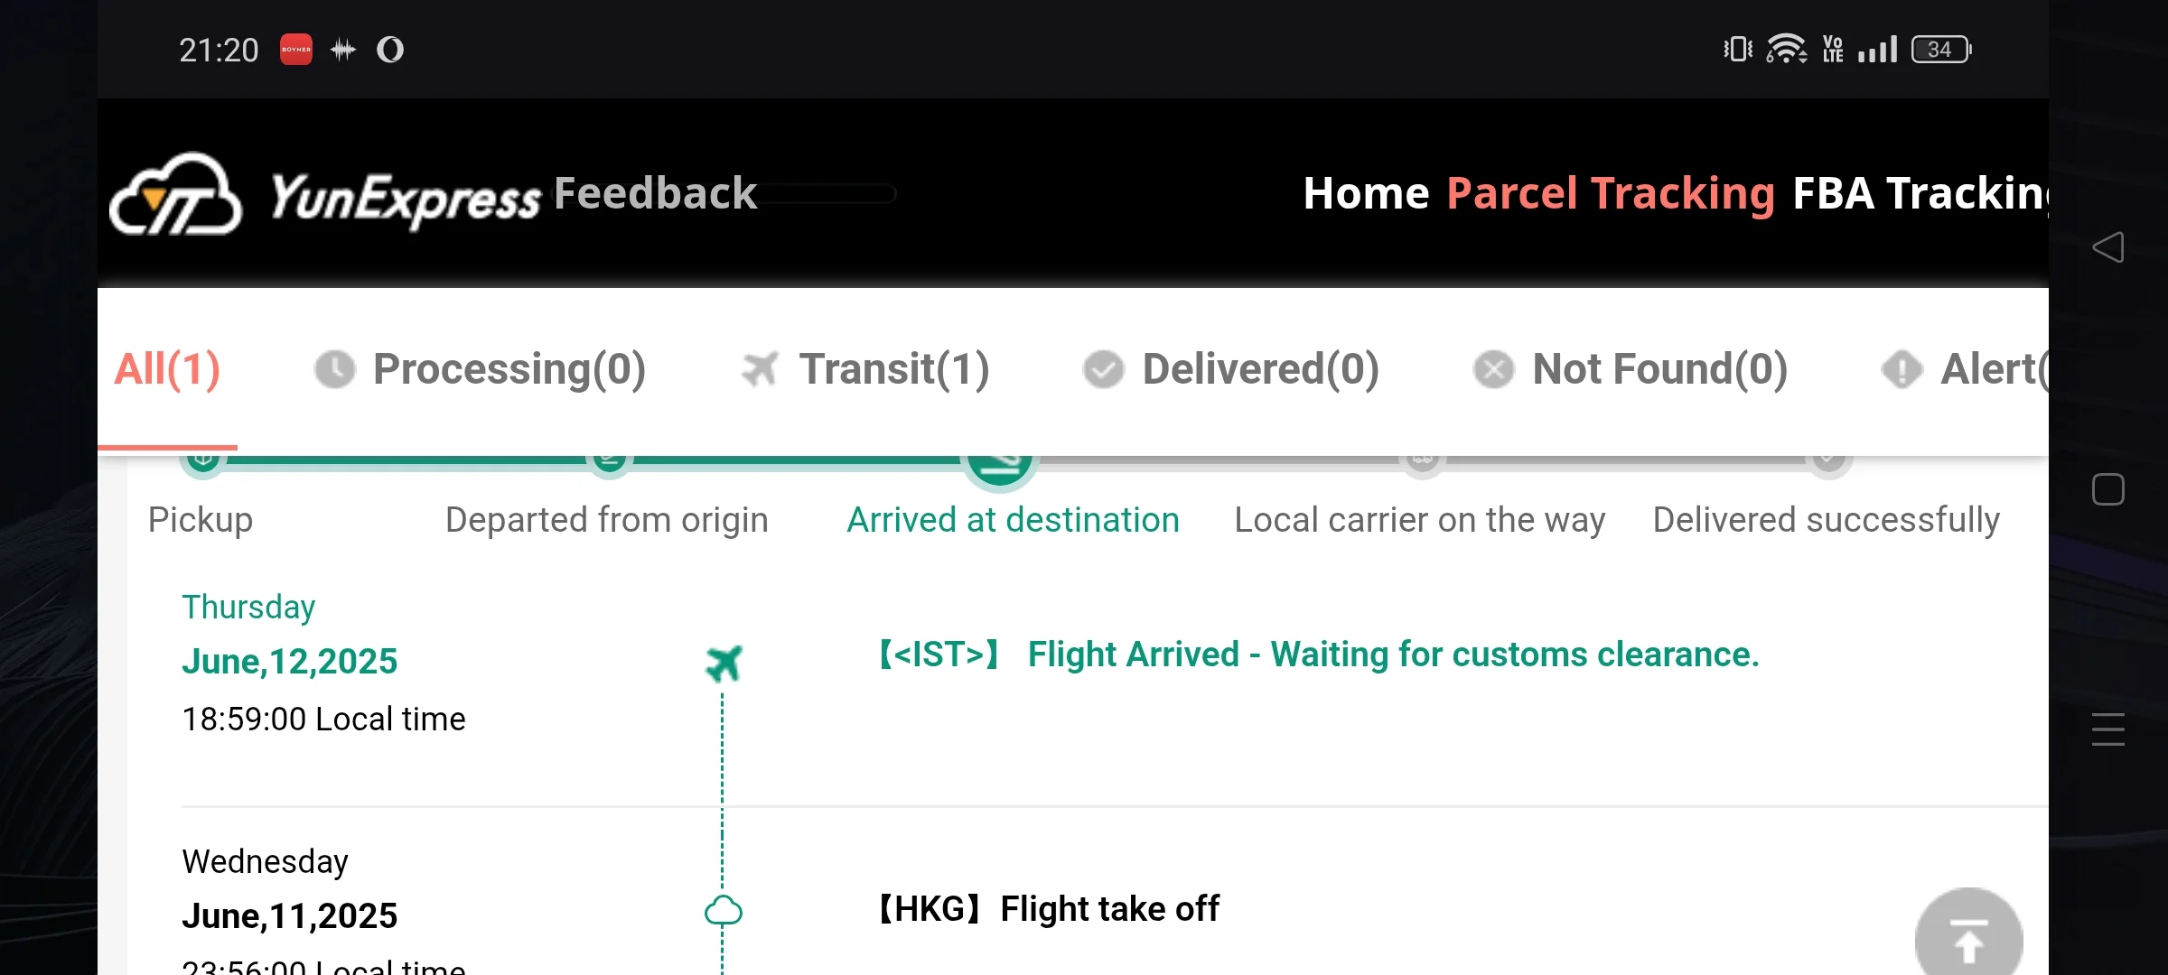The image size is (2168, 975).
Task: Show the Delivered(0) tab
Action: [x=1231, y=369]
